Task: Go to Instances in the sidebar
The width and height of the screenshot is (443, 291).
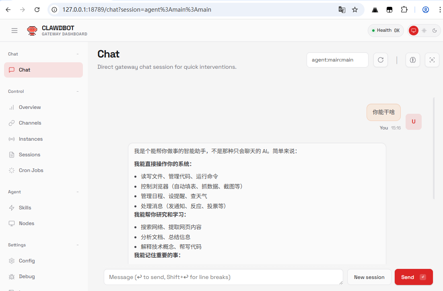Action: (x=31, y=139)
